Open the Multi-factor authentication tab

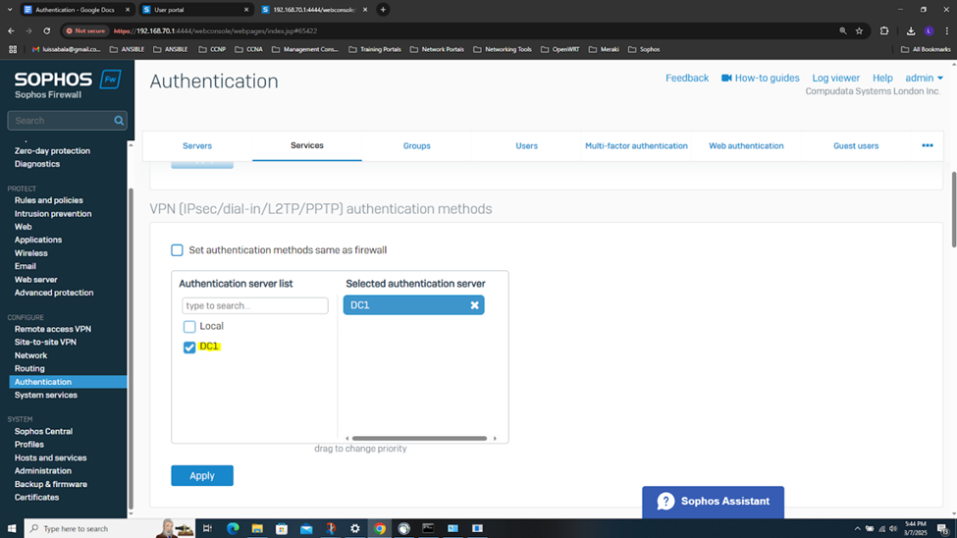pyautogui.click(x=636, y=146)
